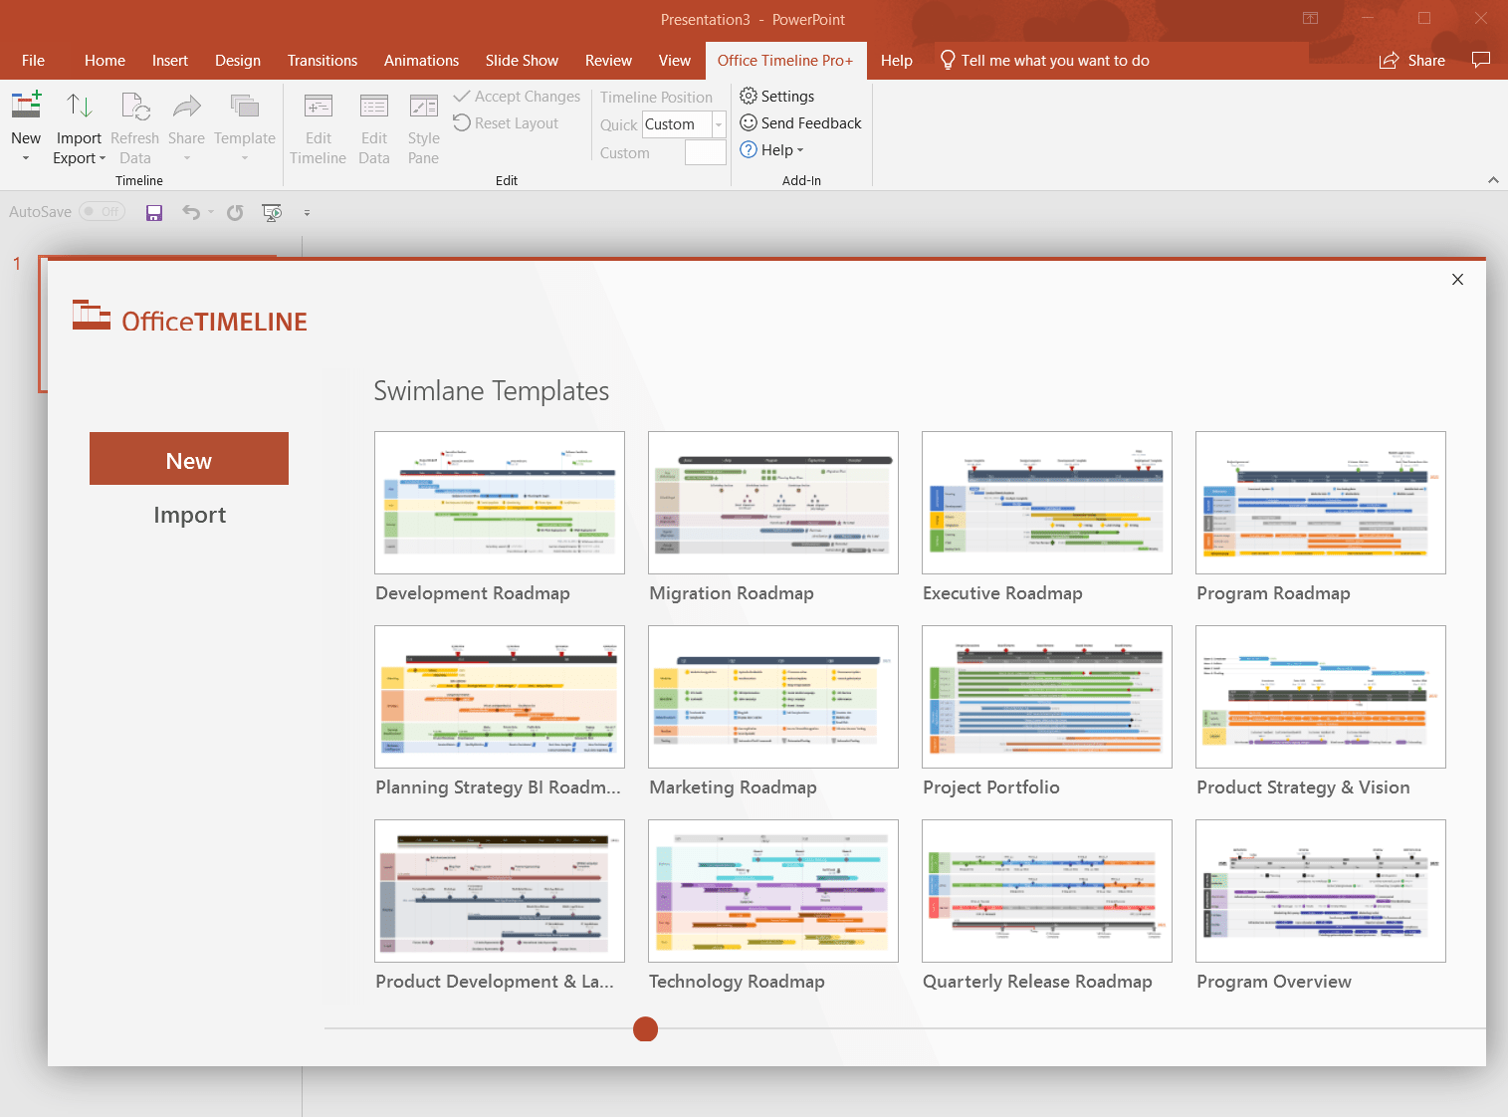Click Send Feedback in the Add-In group
1508x1117 pixels.
(x=800, y=122)
